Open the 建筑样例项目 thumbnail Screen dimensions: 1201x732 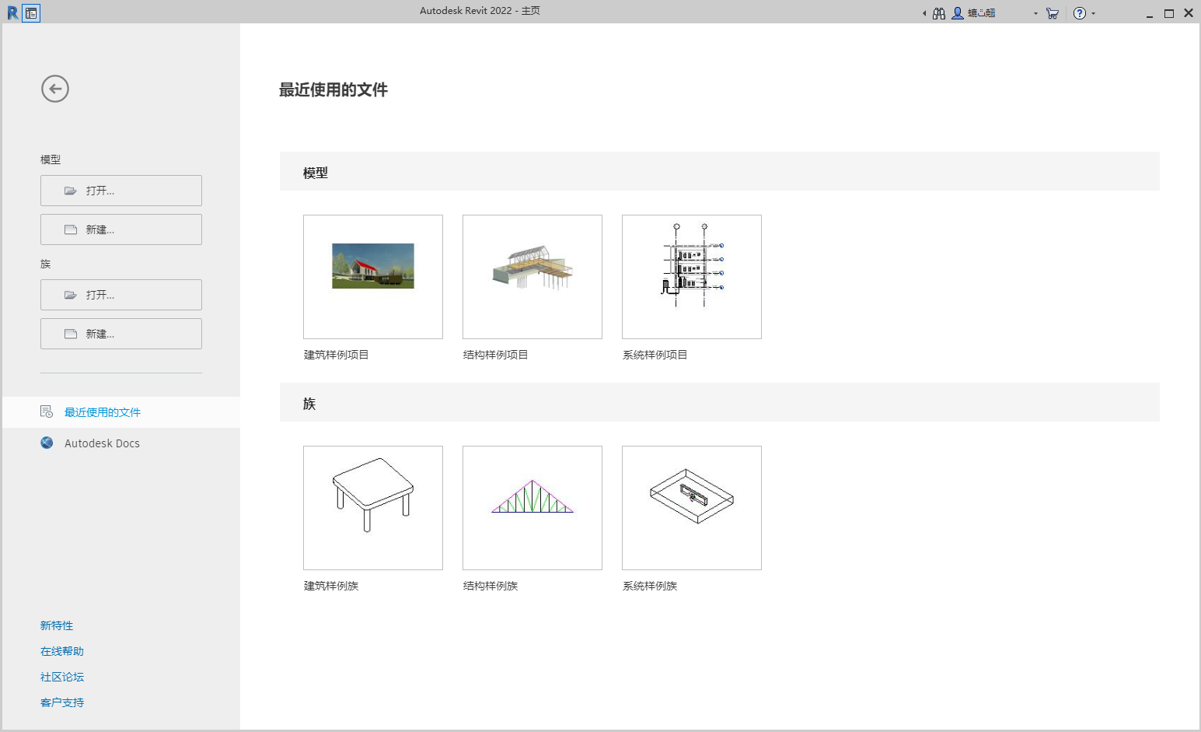(x=373, y=277)
